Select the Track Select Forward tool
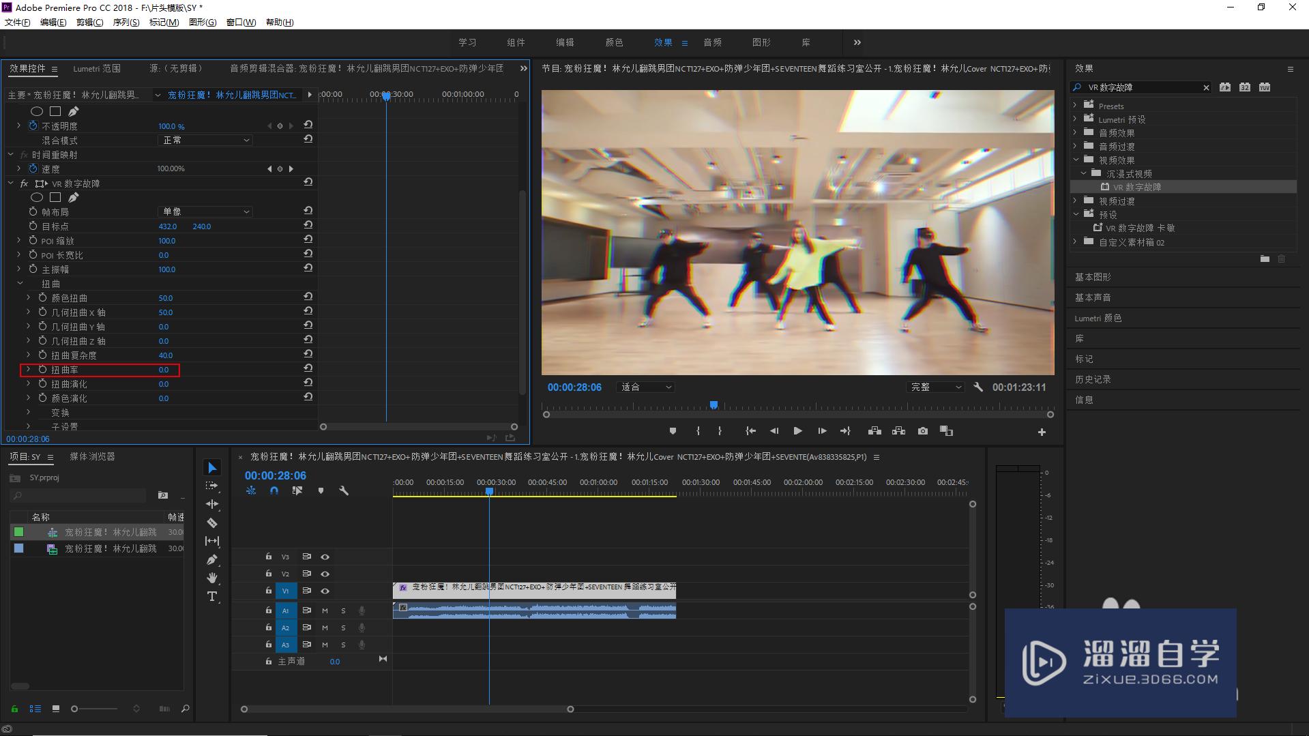Image resolution: width=1309 pixels, height=736 pixels. [x=212, y=486]
